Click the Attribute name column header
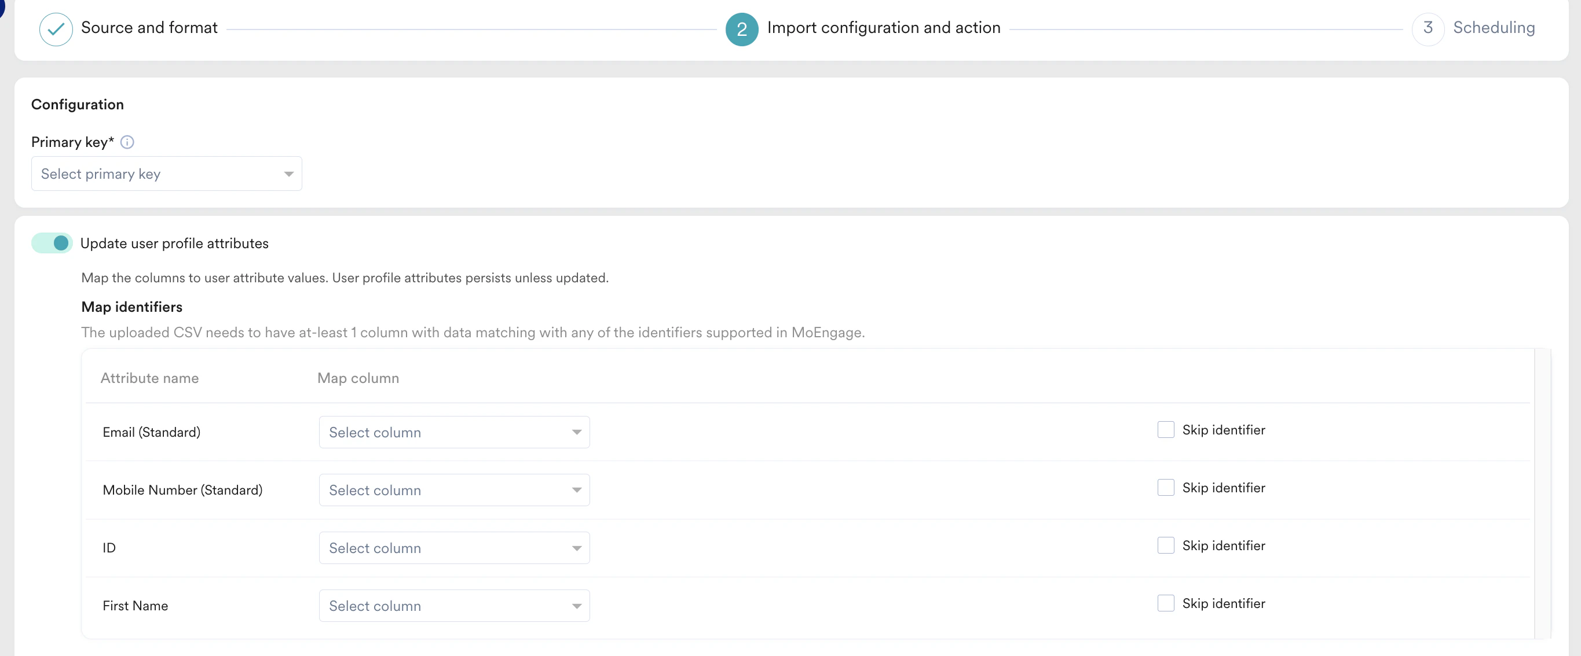The height and width of the screenshot is (656, 1581). pos(149,378)
